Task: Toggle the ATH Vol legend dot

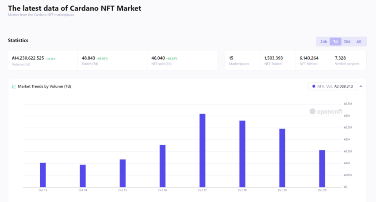Action: [314, 86]
